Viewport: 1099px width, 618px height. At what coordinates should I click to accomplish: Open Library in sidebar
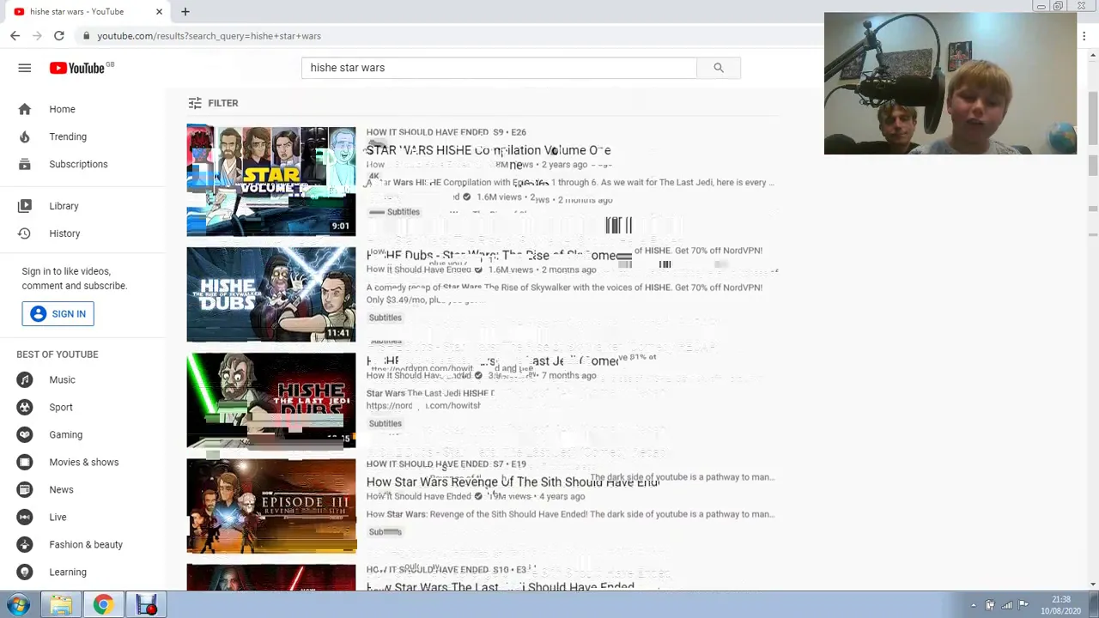coord(64,206)
